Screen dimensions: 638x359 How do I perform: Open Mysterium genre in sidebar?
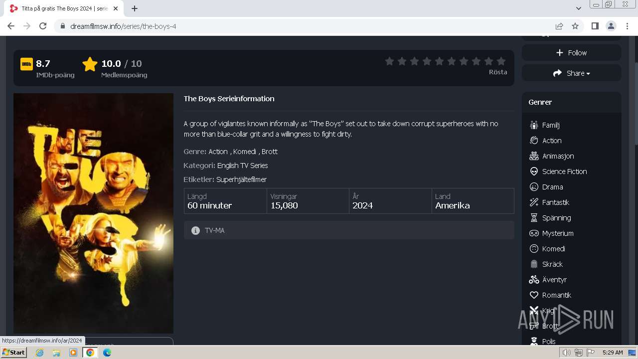pyautogui.click(x=558, y=233)
